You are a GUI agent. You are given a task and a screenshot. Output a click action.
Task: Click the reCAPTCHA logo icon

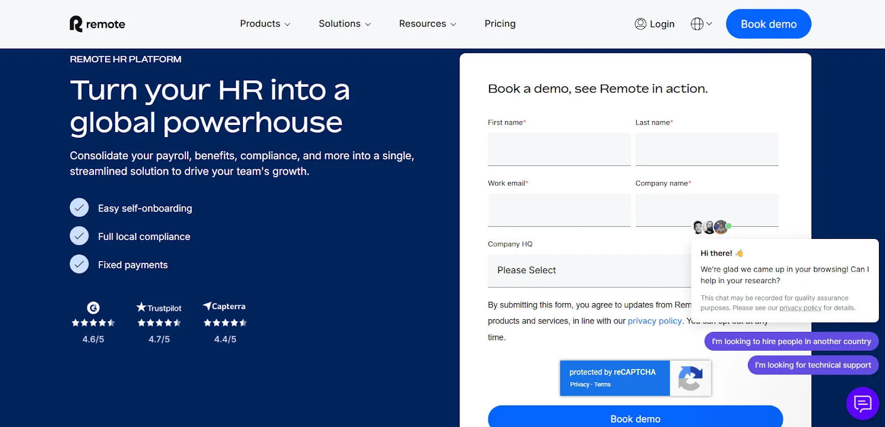click(x=690, y=378)
